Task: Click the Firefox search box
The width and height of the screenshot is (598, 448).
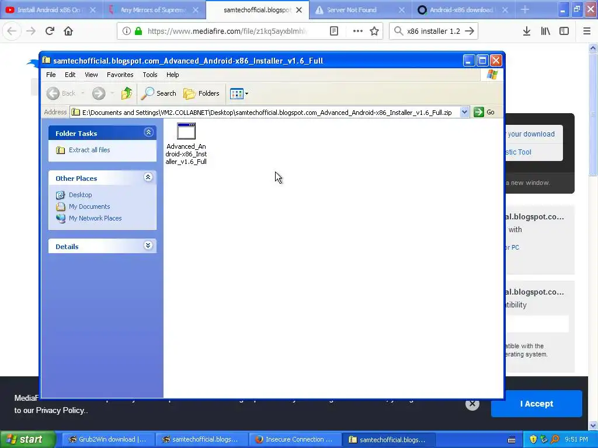Action: pyautogui.click(x=433, y=31)
